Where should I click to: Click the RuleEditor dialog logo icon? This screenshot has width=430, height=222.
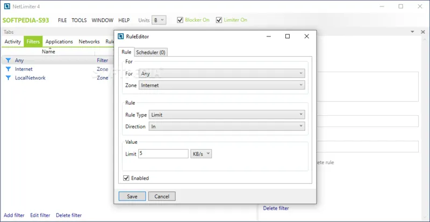120,36
